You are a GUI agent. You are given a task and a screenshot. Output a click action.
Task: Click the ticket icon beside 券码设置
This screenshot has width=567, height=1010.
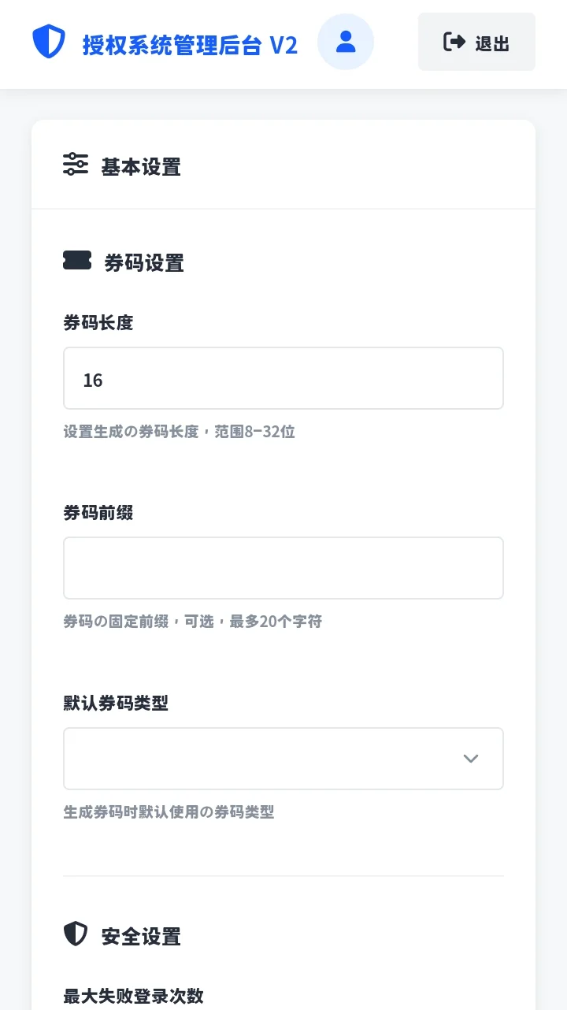coord(77,261)
